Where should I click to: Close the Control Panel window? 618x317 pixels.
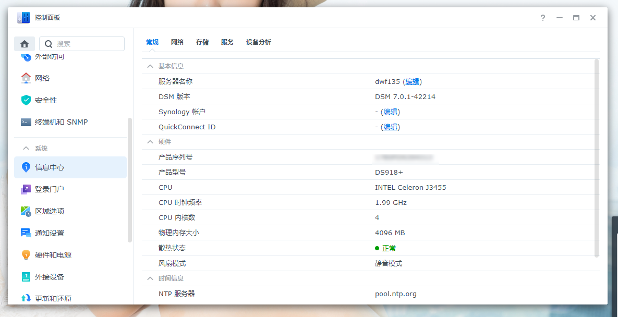pyautogui.click(x=593, y=18)
